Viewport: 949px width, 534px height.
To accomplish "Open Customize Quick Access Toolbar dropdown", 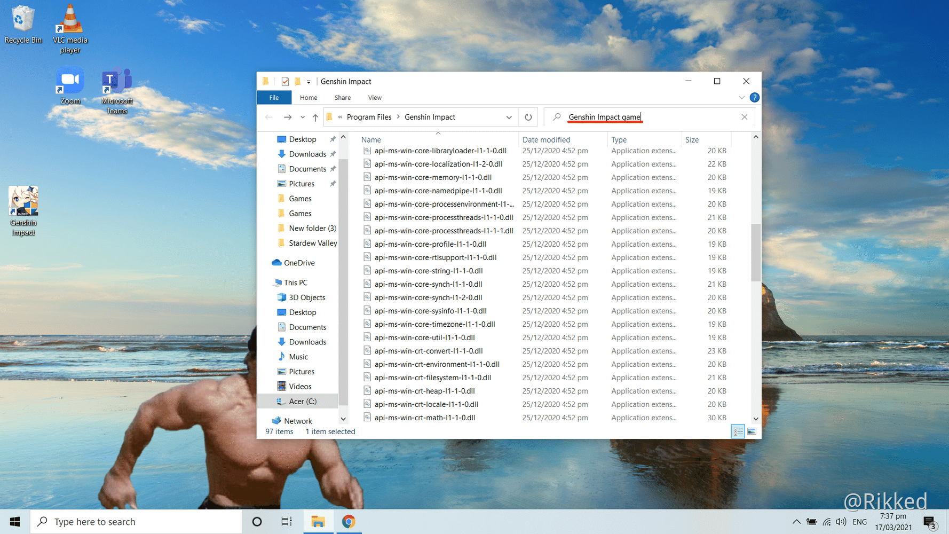I will click(x=309, y=82).
